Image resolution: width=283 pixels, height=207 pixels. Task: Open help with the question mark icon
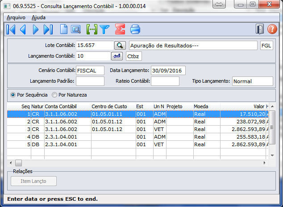coord(272,29)
